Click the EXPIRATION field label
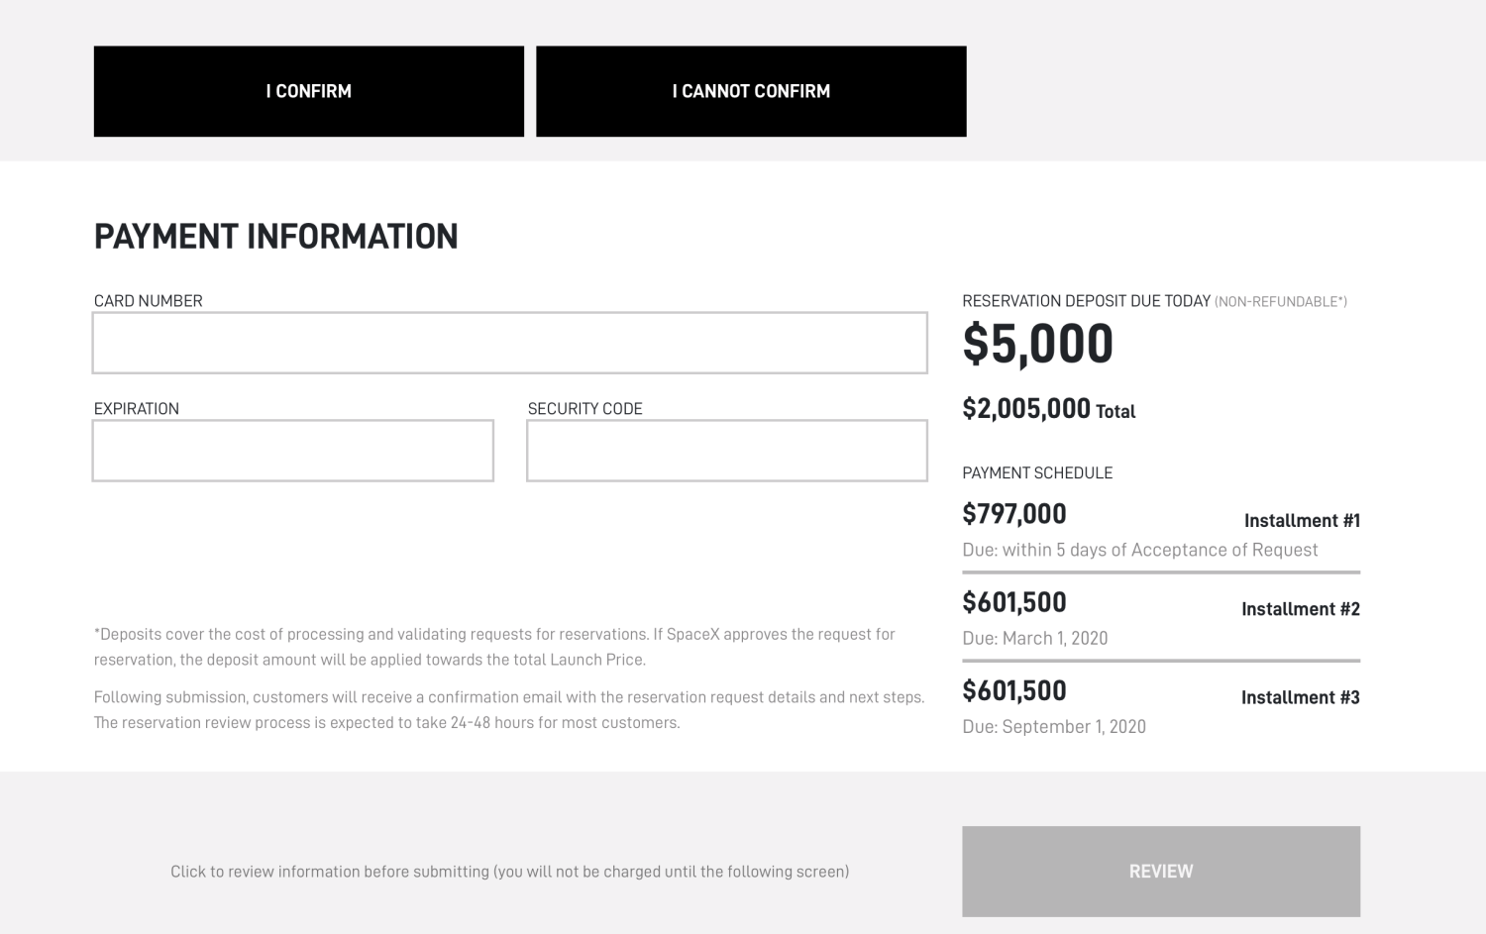This screenshot has width=1486, height=934. pos(136,409)
